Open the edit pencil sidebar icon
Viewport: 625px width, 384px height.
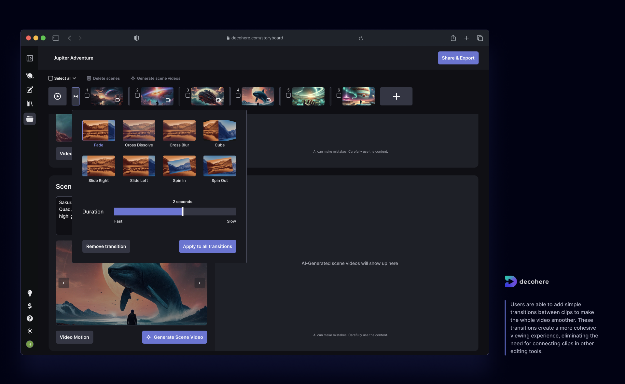pyautogui.click(x=30, y=90)
